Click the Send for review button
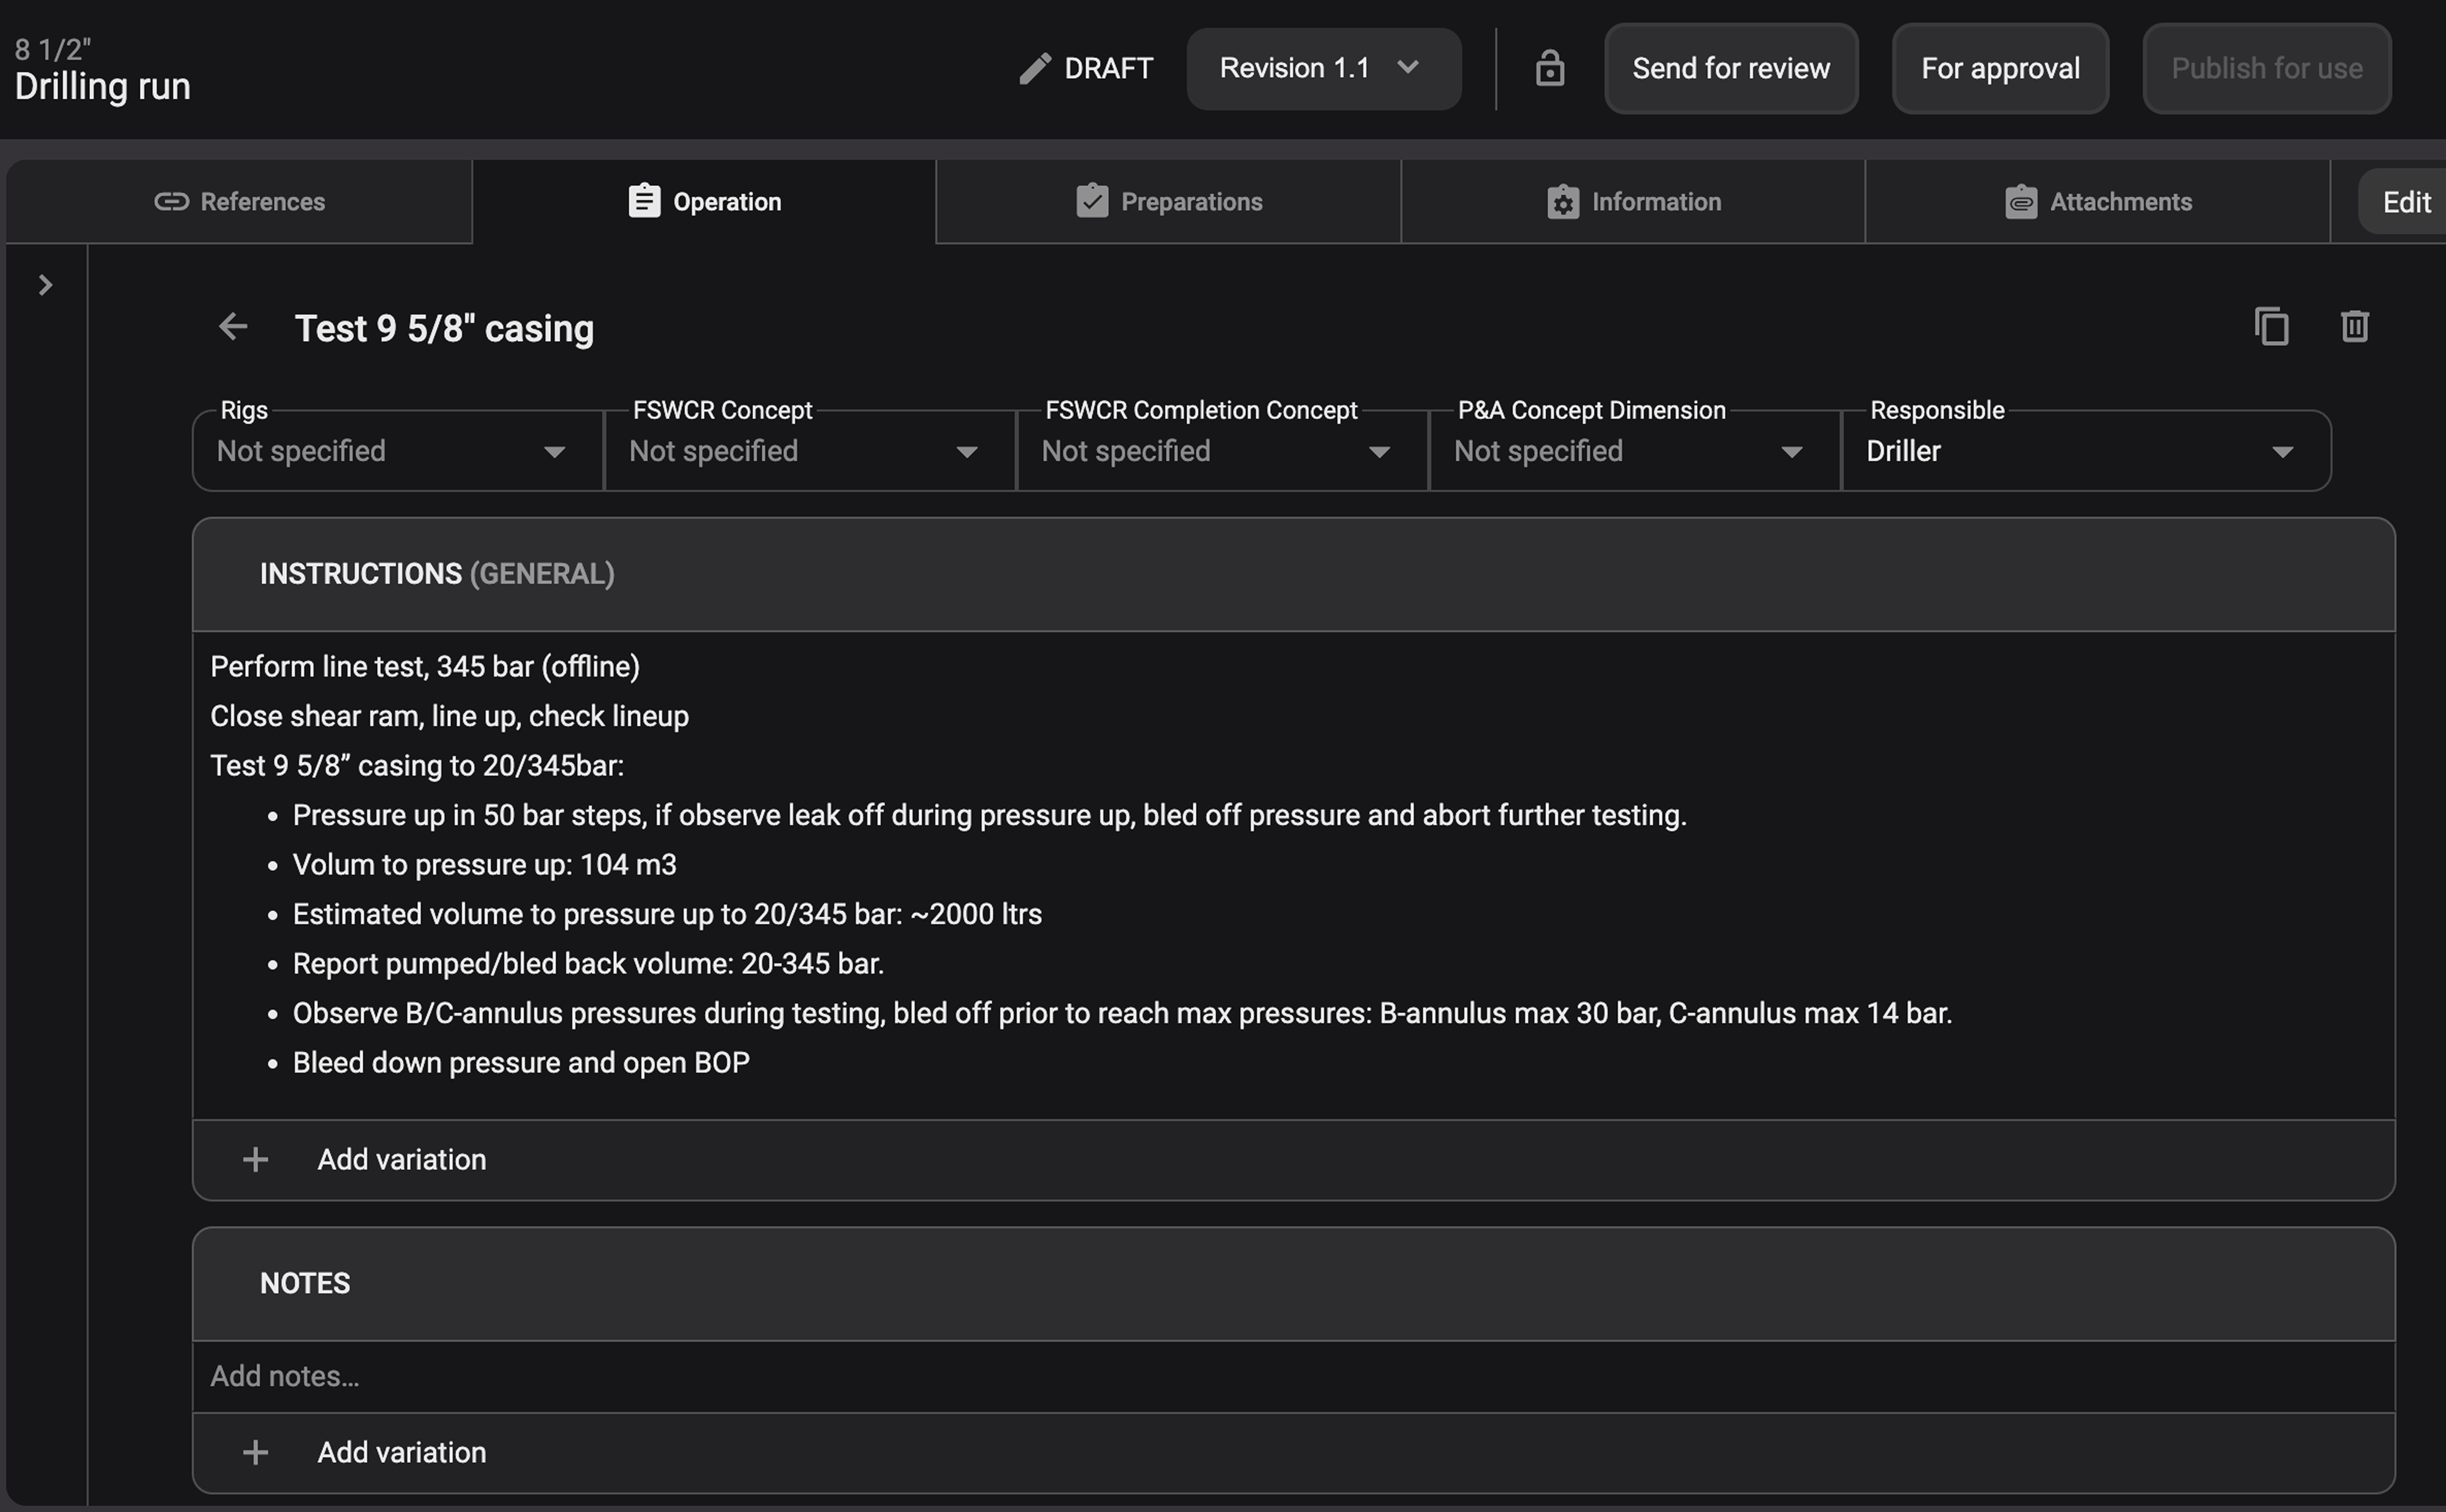The width and height of the screenshot is (2446, 1512). click(x=1730, y=68)
